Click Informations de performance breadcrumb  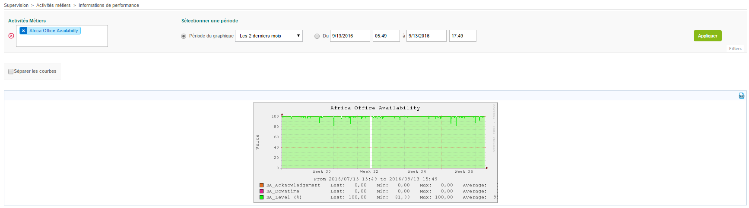coord(109,5)
